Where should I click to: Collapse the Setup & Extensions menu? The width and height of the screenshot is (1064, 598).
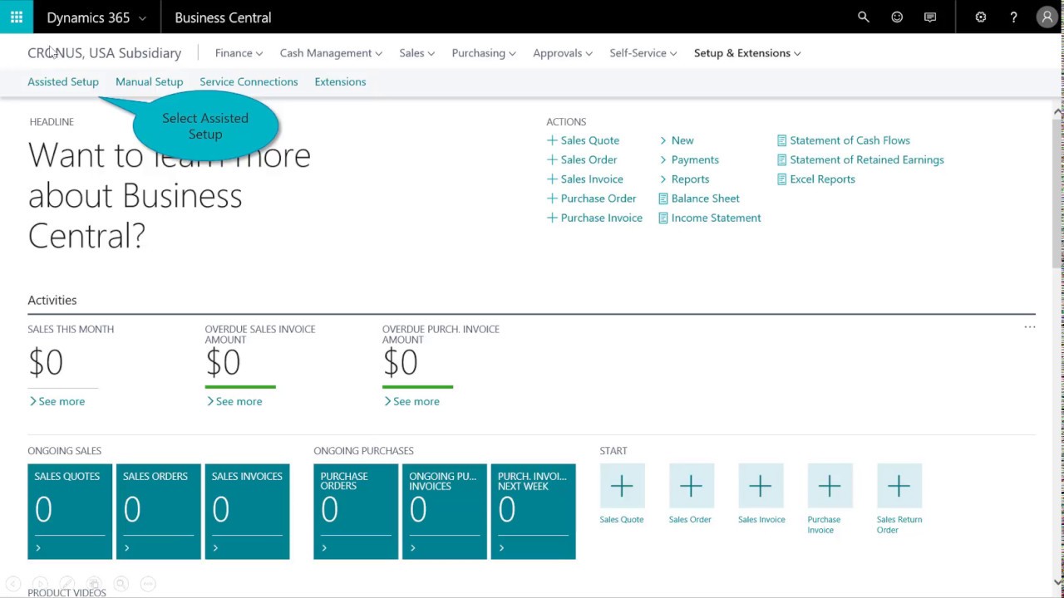[x=747, y=53]
